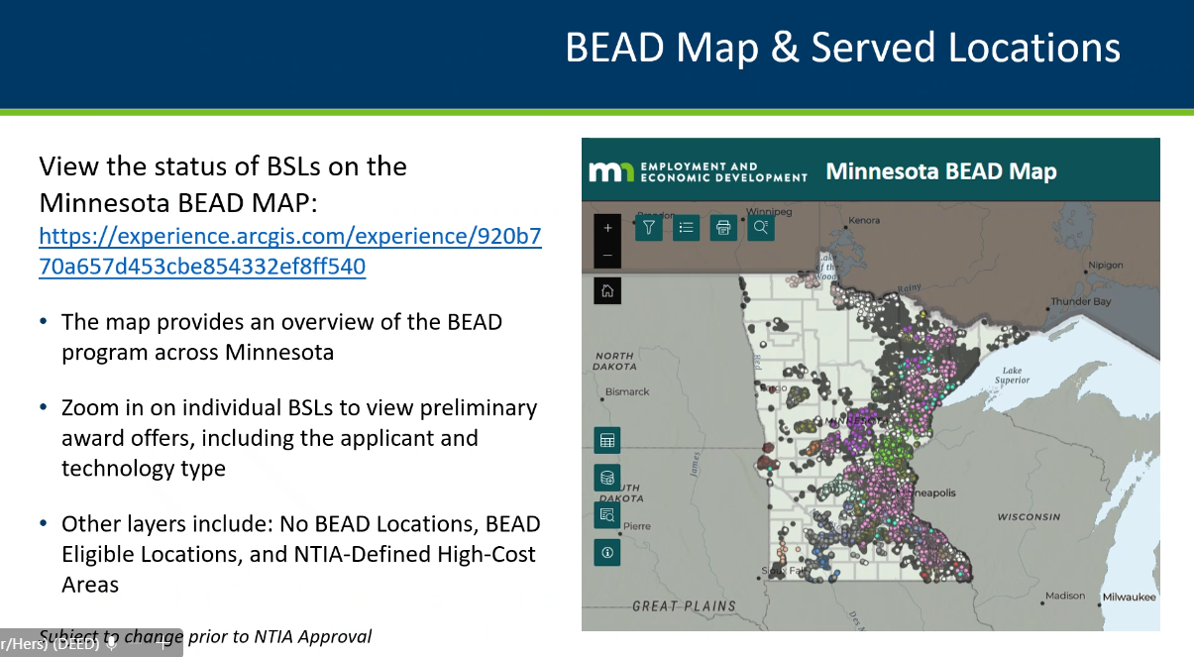Click the Lake Superior label on map

click(1012, 376)
